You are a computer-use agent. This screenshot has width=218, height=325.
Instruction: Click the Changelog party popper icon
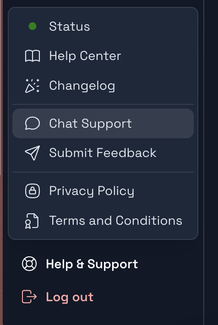[x=33, y=86]
